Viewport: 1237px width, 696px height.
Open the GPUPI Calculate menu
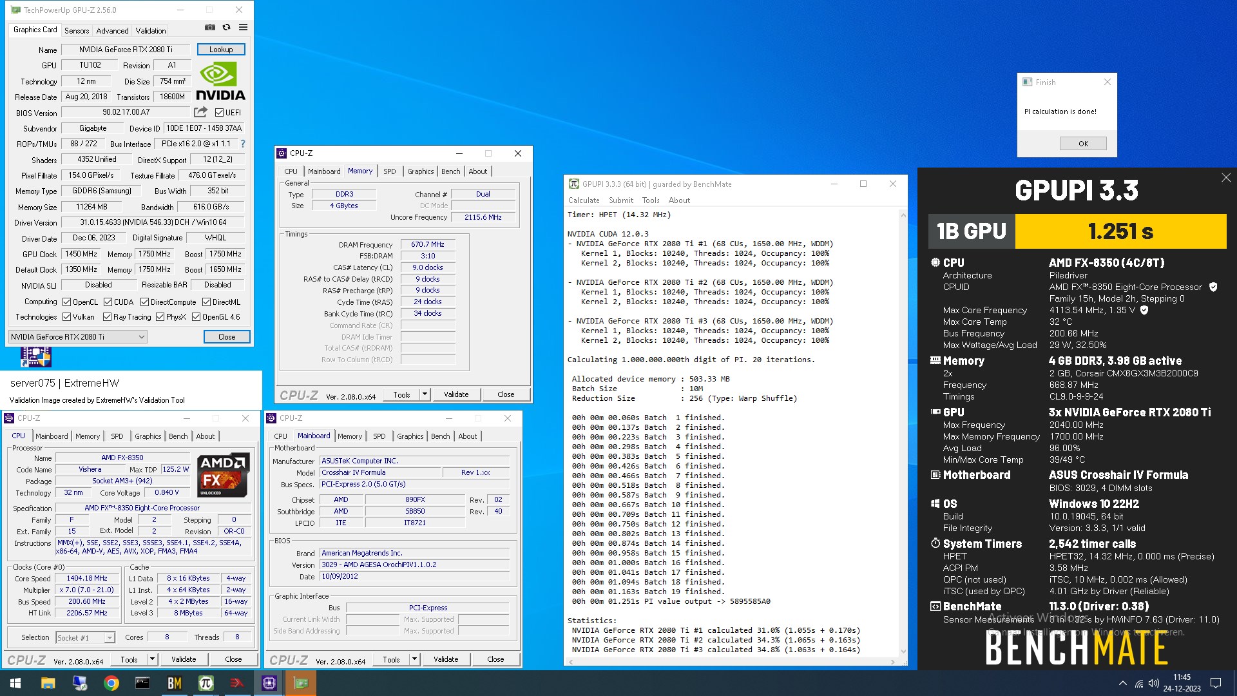tap(584, 200)
